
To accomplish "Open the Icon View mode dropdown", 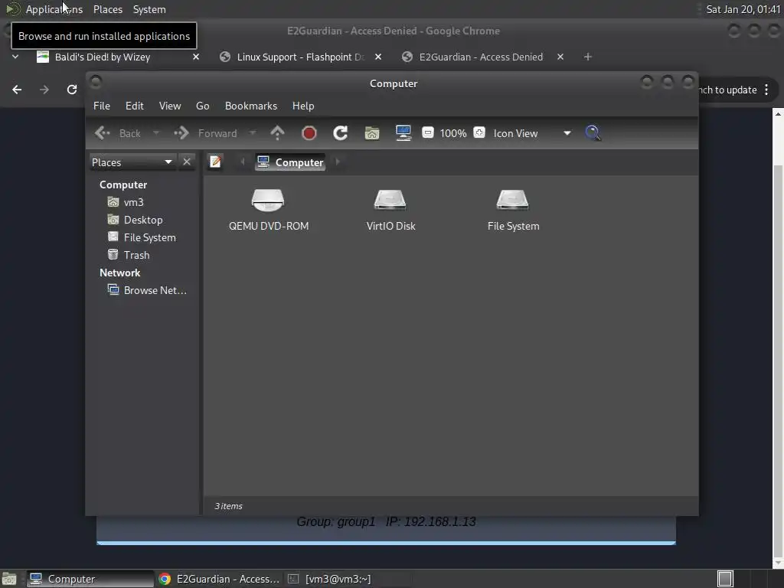I will pyautogui.click(x=533, y=133).
